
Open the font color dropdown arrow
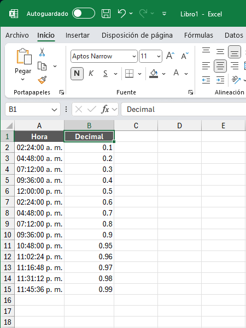coord(186,74)
